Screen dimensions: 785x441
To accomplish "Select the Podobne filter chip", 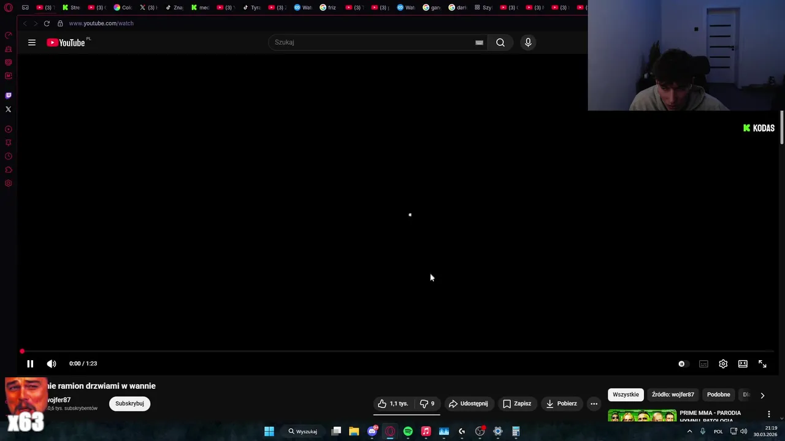I will (x=718, y=394).
